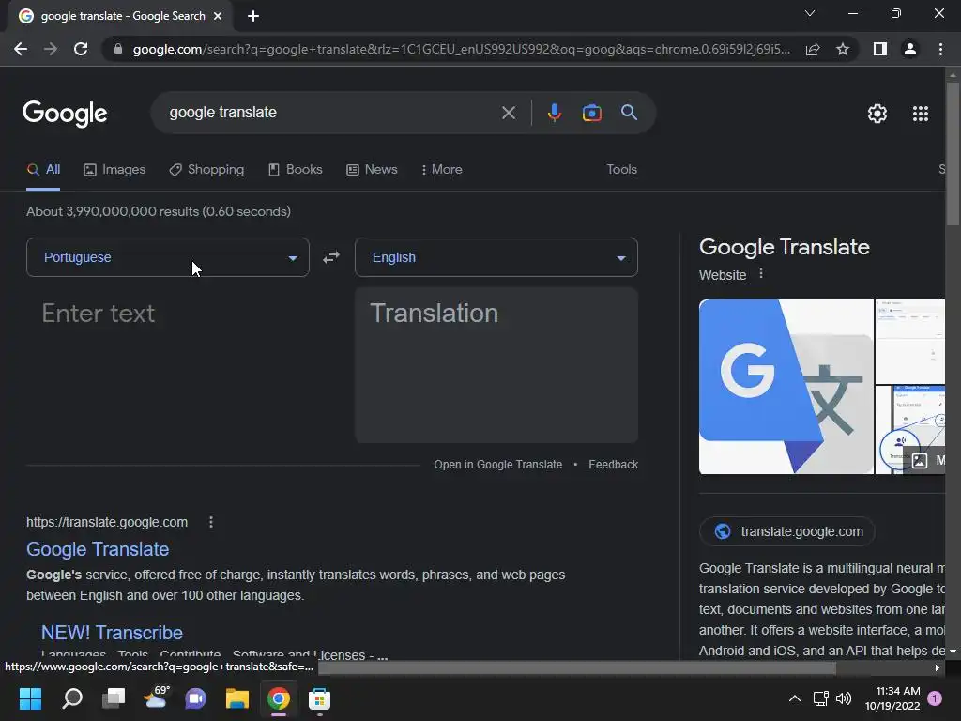Open Microsoft Store from the taskbar
The image size is (961, 721).
pyautogui.click(x=319, y=698)
